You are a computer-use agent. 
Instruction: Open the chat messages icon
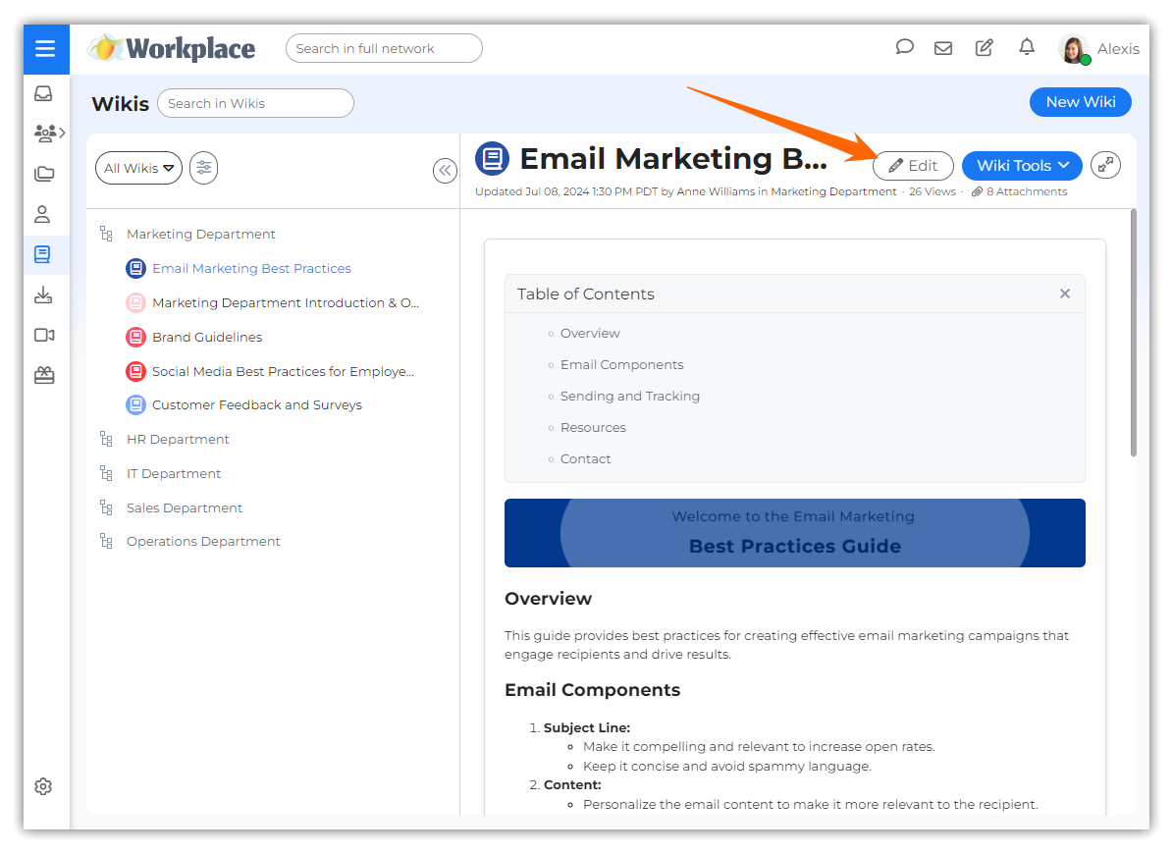(x=905, y=47)
